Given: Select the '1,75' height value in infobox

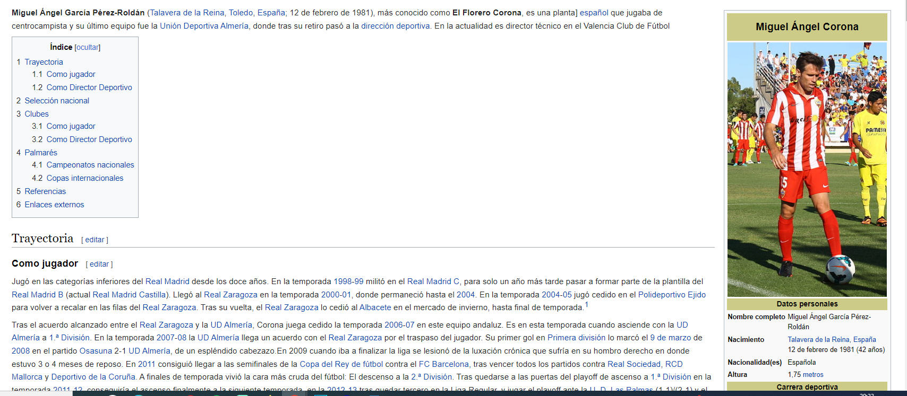Looking at the screenshot, I should pyautogui.click(x=794, y=375).
